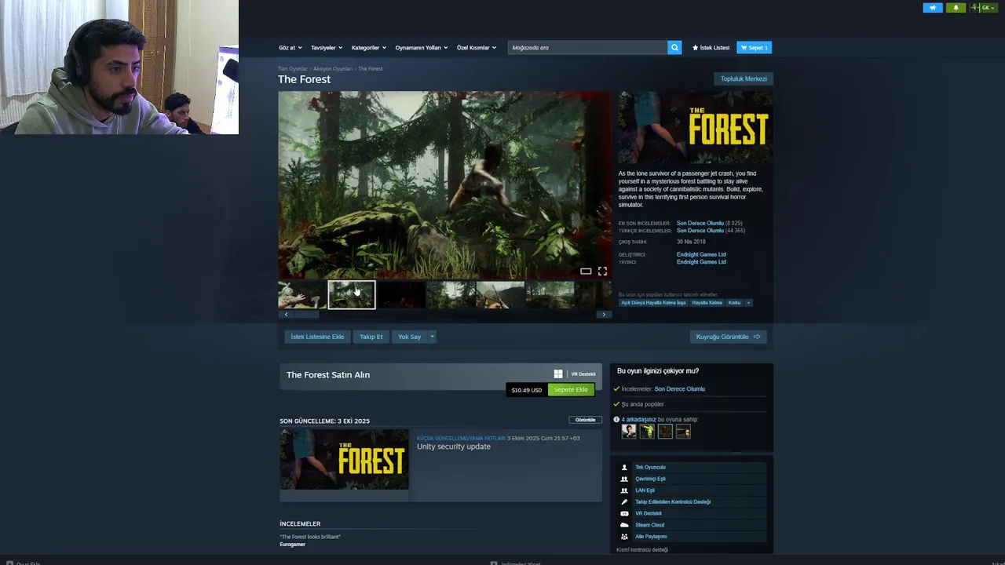
Task: Click the Yok Say ignore button
Action: (409, 337)
